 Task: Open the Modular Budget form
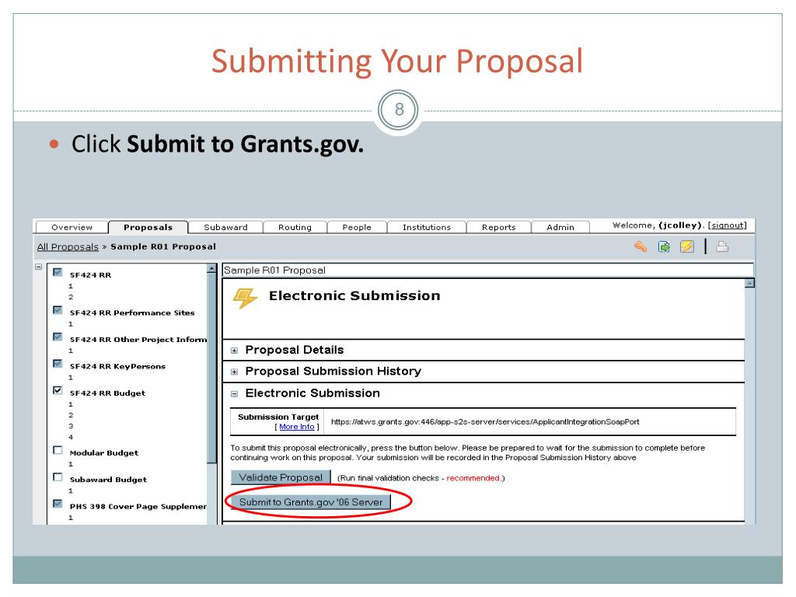coord(104,453)
